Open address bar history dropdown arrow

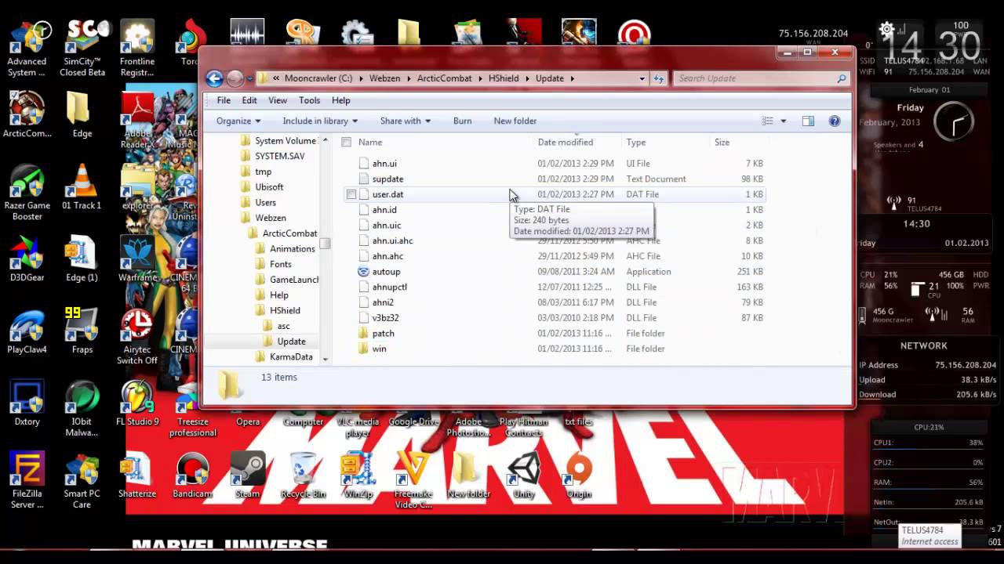click(642, 78)
